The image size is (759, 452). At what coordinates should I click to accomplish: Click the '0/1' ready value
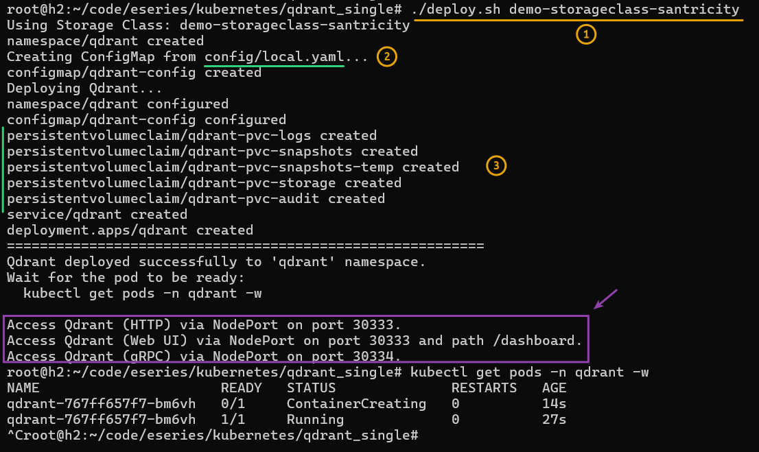233,403
